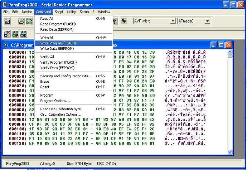Image resolution: width=247 pixels, height=170 pixels.
Task: Click the chip probe icon beside AVR micro
Action: pyautogui.click(x=124, y=21)
